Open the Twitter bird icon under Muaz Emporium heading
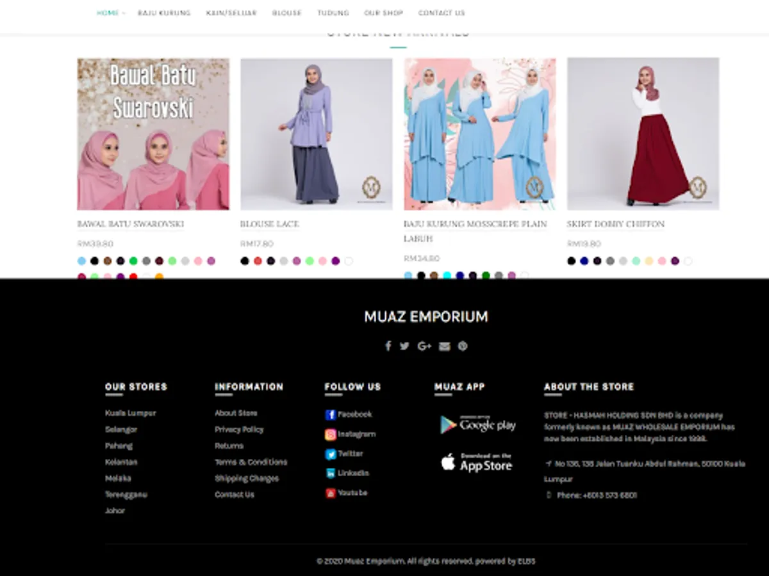 point(404,346)
